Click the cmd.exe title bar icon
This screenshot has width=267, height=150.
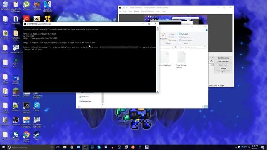pos(25,24)
